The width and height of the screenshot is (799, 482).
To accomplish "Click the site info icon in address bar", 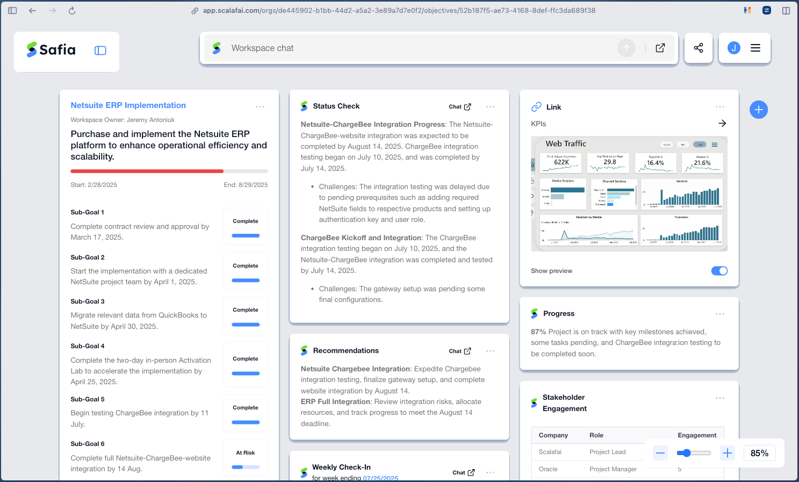I will coord(195,10).
